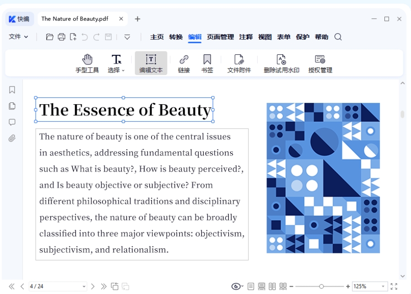The width and height of the screenshot is (411, 294).
Task: Open 授权管理 license management
Action: 319,63
